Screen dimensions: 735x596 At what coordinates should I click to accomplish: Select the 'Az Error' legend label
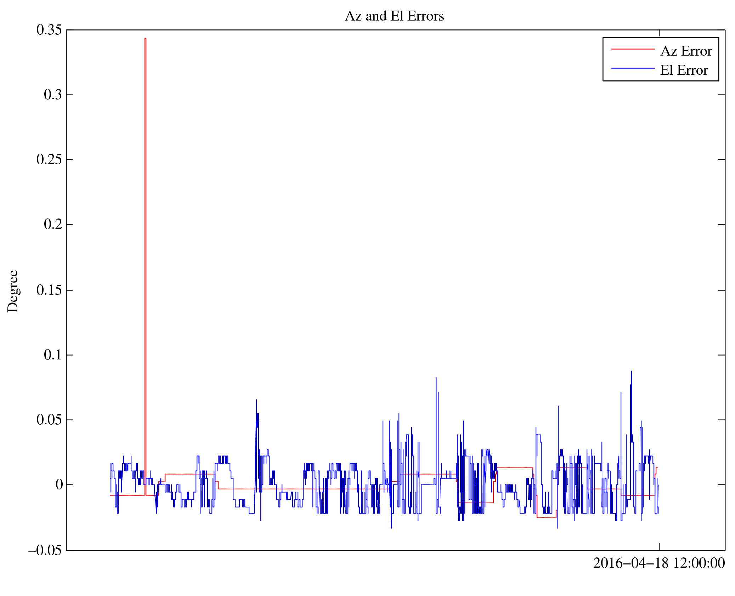pos(686,51)
